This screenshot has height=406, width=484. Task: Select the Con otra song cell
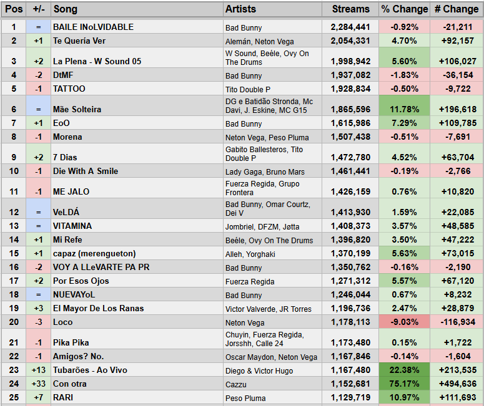coord(137,384)
